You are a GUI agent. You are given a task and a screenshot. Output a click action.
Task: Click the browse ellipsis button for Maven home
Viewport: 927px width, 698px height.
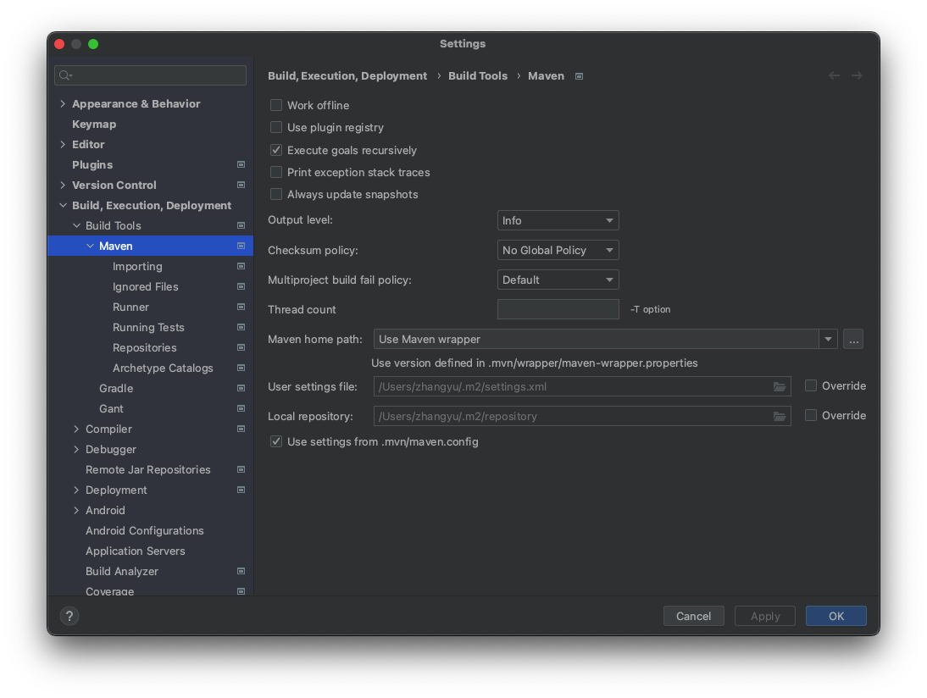(x=853, y=339)
